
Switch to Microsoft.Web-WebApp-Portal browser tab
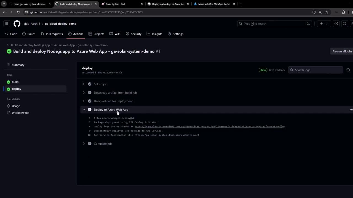point(214,4)
